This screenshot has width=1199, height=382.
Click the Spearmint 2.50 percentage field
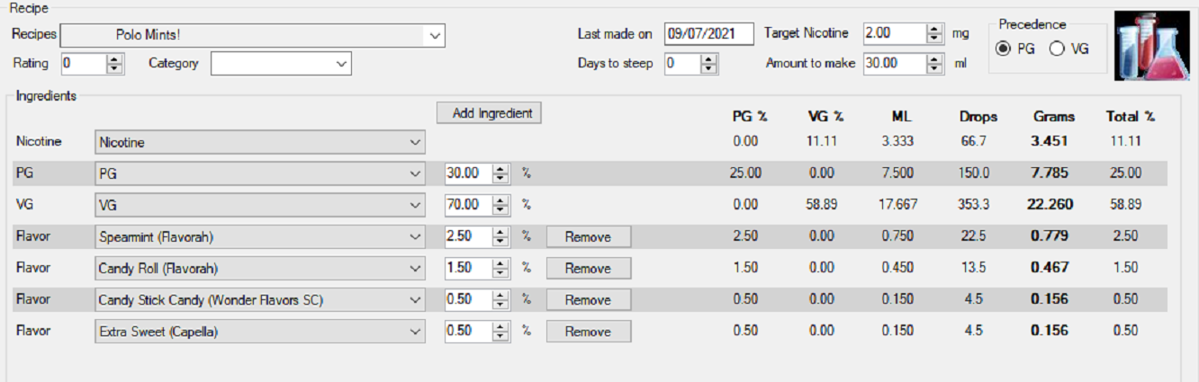tap(478, 236)
